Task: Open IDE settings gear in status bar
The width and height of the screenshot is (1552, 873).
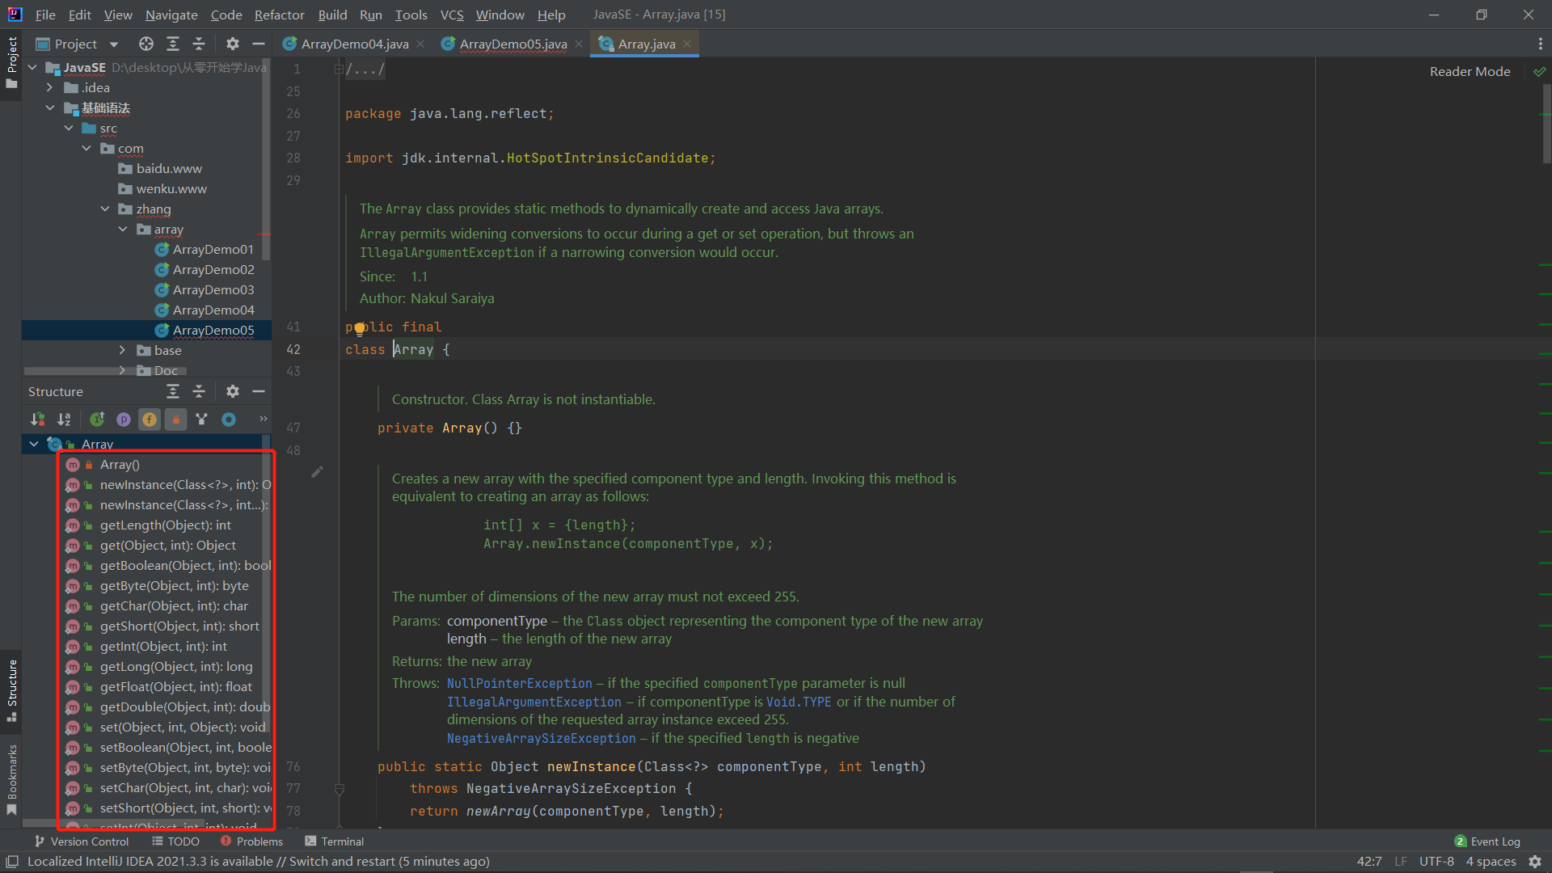Action: [x=1535, y=861]
